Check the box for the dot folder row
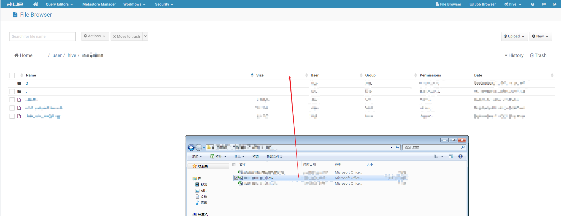The image size is (561, 216). (12, 92)
